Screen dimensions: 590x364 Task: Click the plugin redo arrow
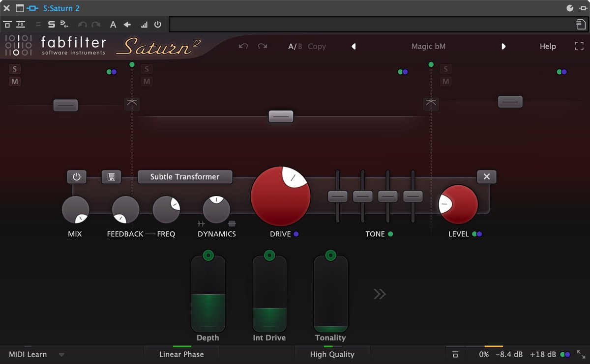[263, 46]
